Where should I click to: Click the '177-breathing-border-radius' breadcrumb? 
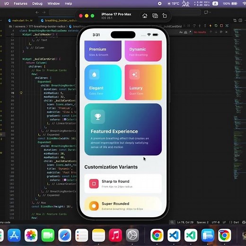pyautogui.click(x=47, y=26)
